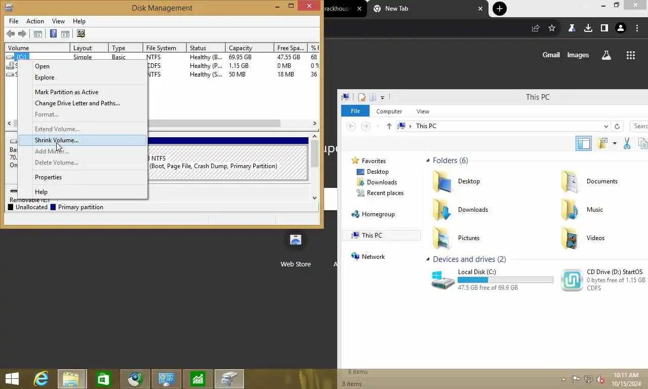
Task: Click the Refresh button in This PC address bar
Action: click(617, 126)
